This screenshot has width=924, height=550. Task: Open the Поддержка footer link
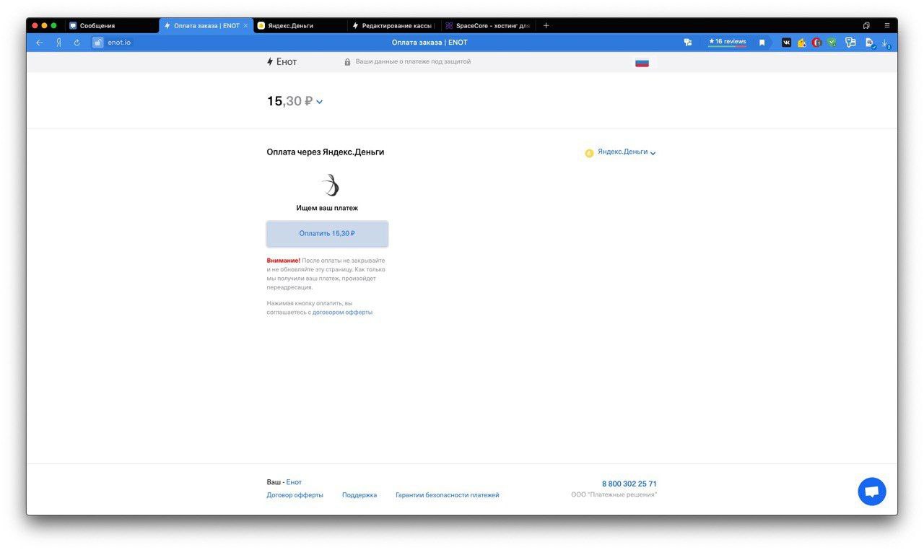pos(359,495)
